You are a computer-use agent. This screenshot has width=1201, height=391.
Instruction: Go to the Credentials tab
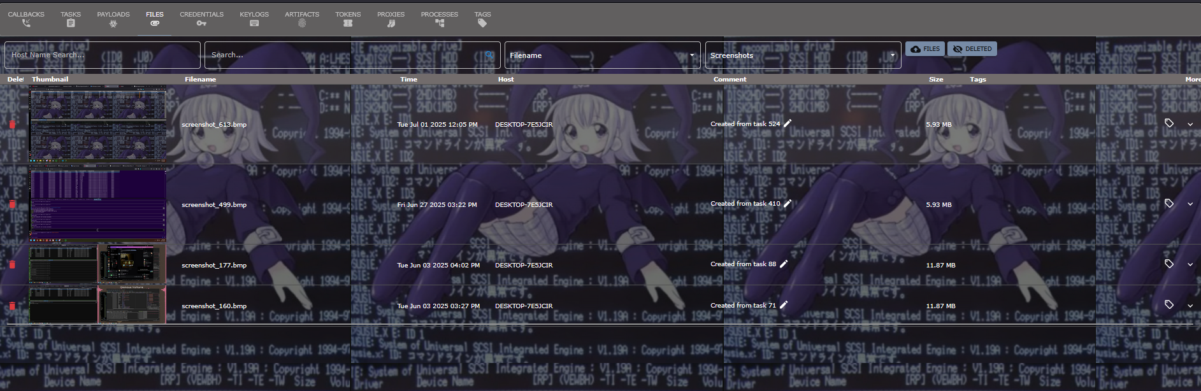tap(201, 18)
